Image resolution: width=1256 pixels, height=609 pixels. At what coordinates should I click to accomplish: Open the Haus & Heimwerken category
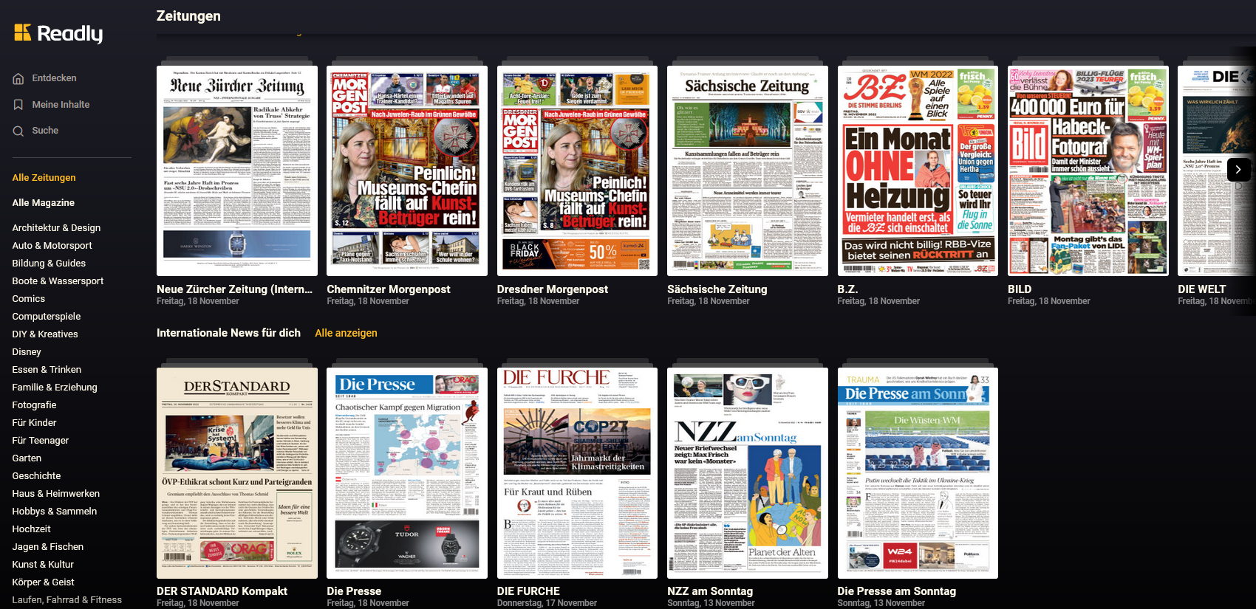[55, 494]
